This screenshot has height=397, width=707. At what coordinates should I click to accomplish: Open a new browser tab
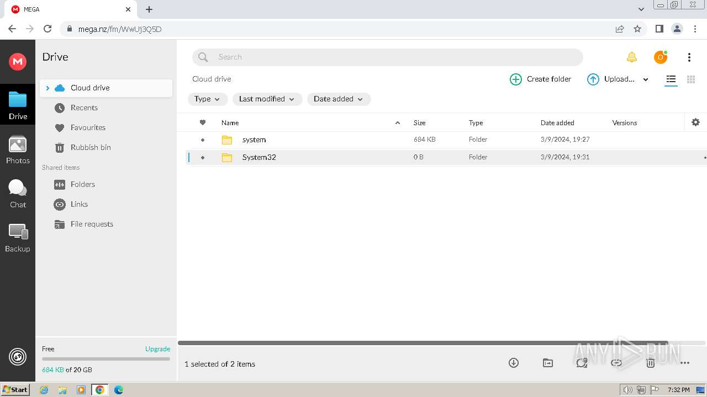click(149, 9)
